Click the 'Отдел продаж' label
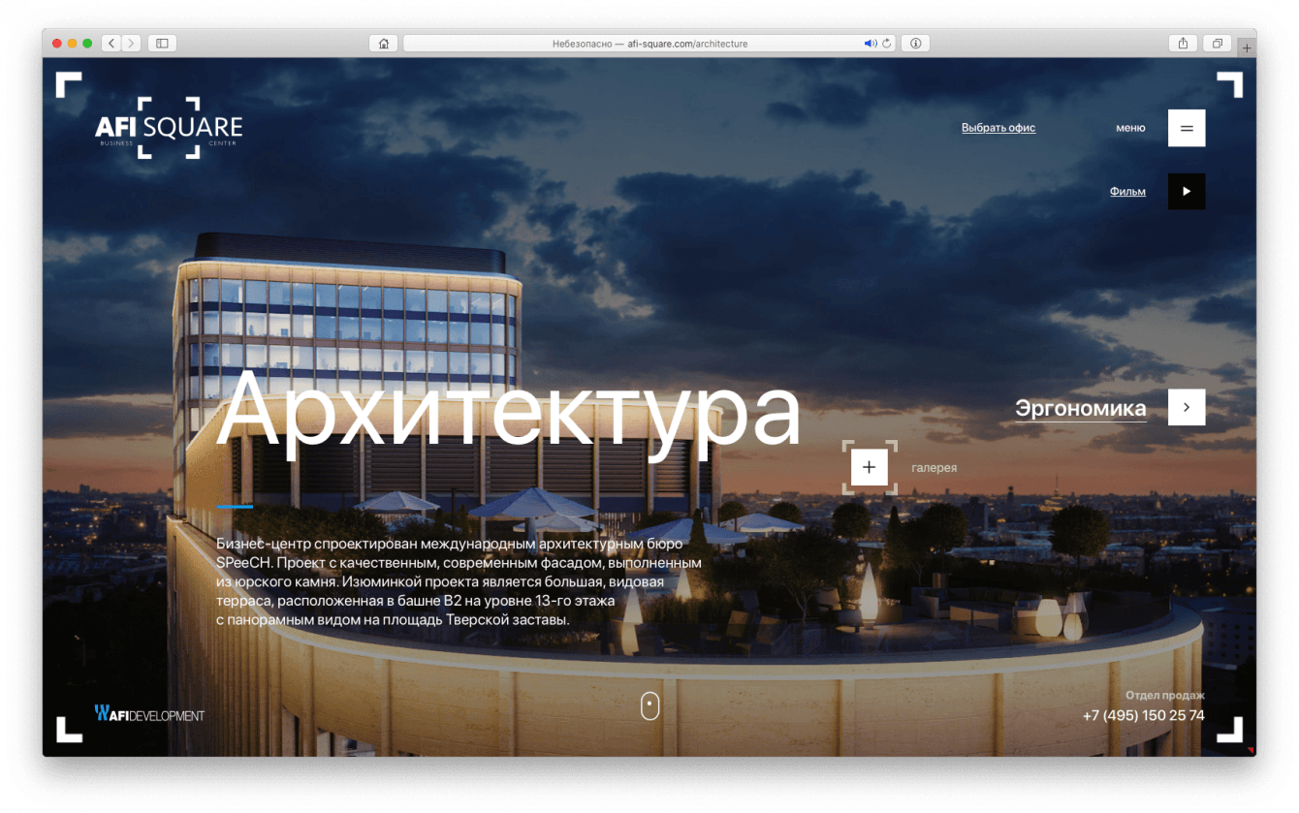The height and width of the screenshot is (813, 1299). (x=1165, y=695)
